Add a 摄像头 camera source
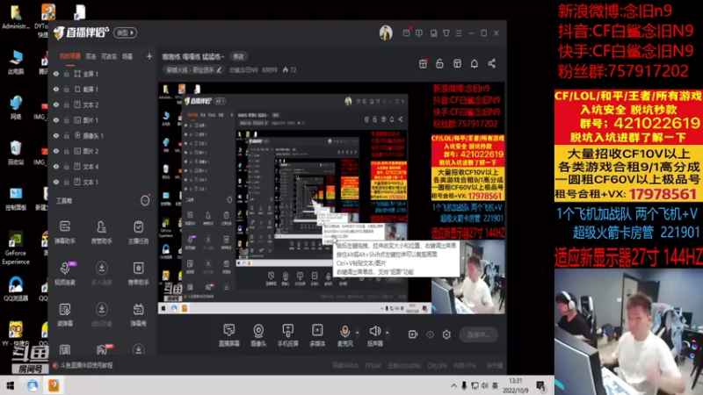The width and height of the screenshot is (703, 395). click(258, 335)
